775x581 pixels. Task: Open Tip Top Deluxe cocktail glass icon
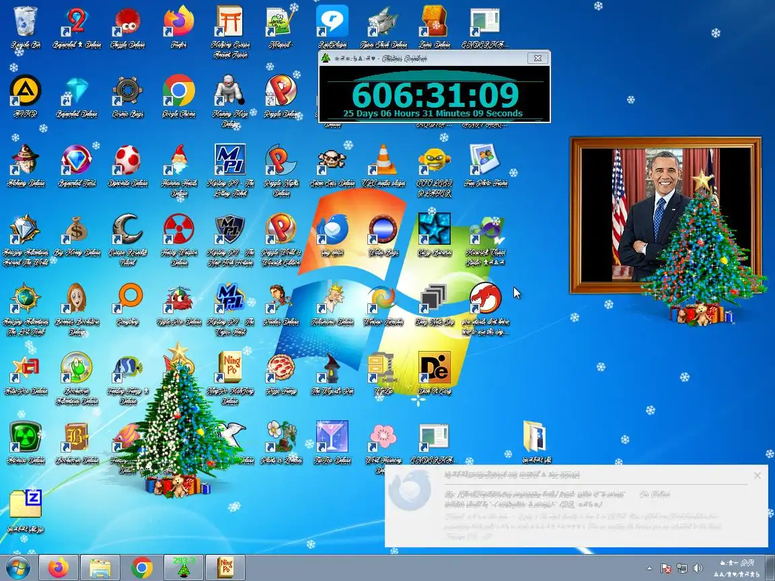tap(332, 436)
